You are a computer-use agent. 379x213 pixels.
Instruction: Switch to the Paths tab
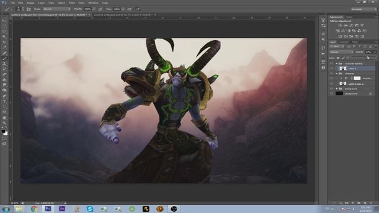click(x=355, y=42)
